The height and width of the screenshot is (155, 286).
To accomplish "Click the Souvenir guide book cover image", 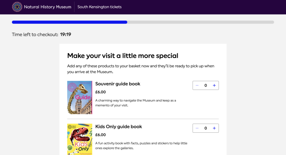I will click(80, 97).
